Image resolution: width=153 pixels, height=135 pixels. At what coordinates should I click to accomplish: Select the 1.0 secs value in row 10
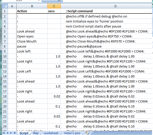coord(54,56)
